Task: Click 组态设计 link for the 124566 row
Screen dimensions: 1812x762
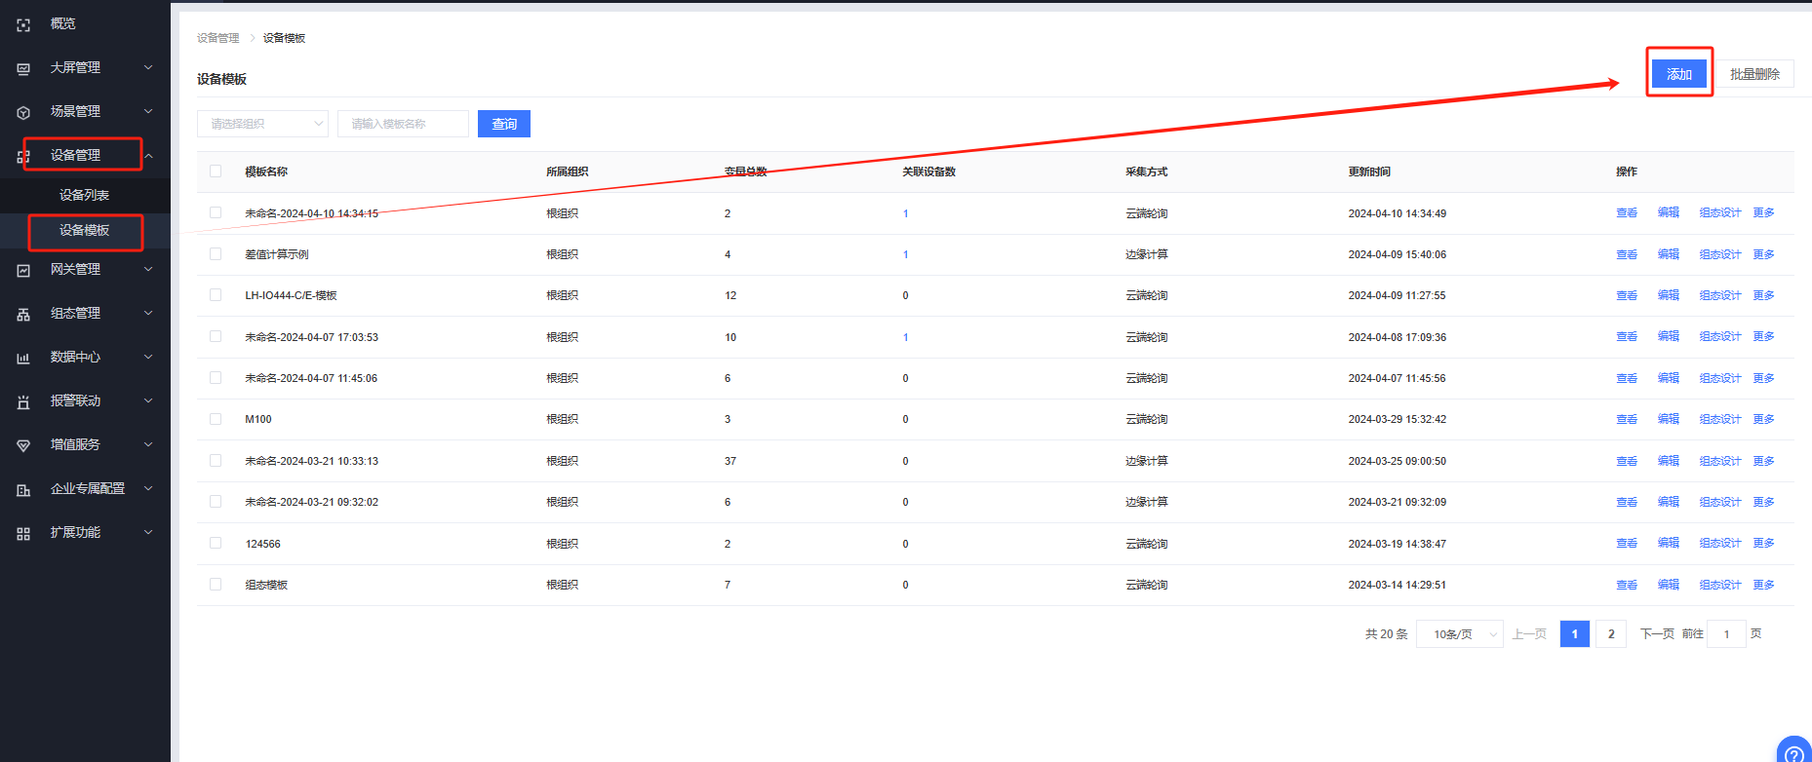Action: coord(1719,543)
